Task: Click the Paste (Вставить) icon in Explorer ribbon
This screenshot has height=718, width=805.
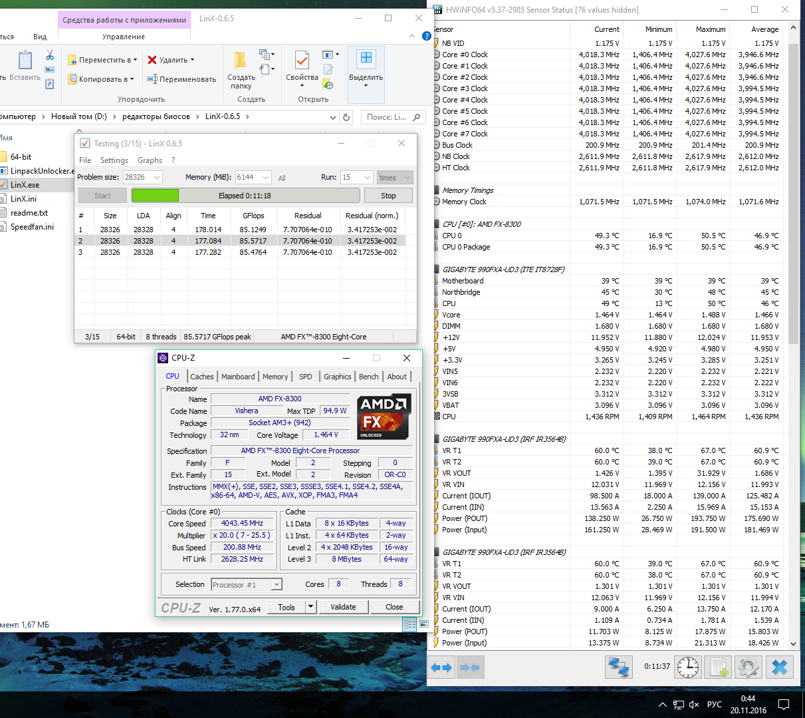Action: 25,61
